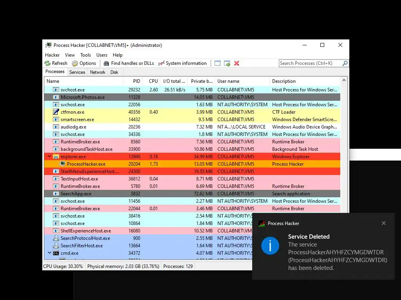Image resolution: width=401 pixels, height=300 pixels.
Task: Select svchost.exe with PID 11456
Action: 192,201
